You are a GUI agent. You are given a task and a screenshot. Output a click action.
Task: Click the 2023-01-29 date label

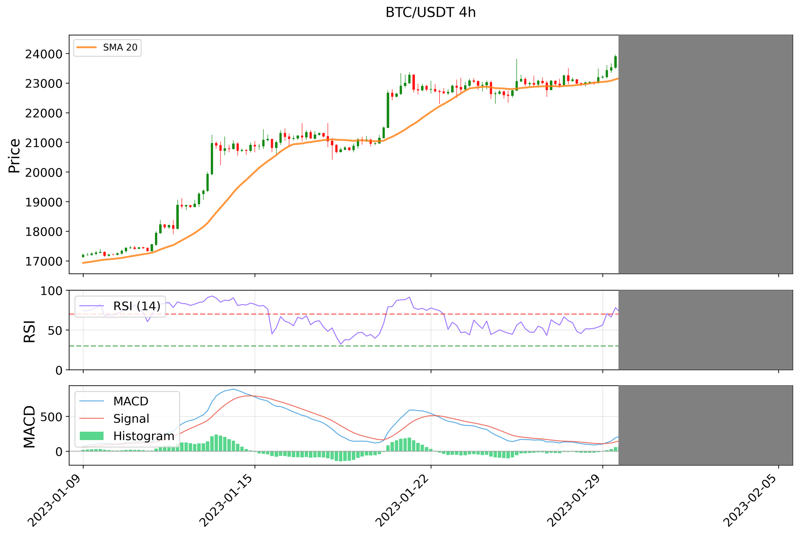click(x=574, y=500)
